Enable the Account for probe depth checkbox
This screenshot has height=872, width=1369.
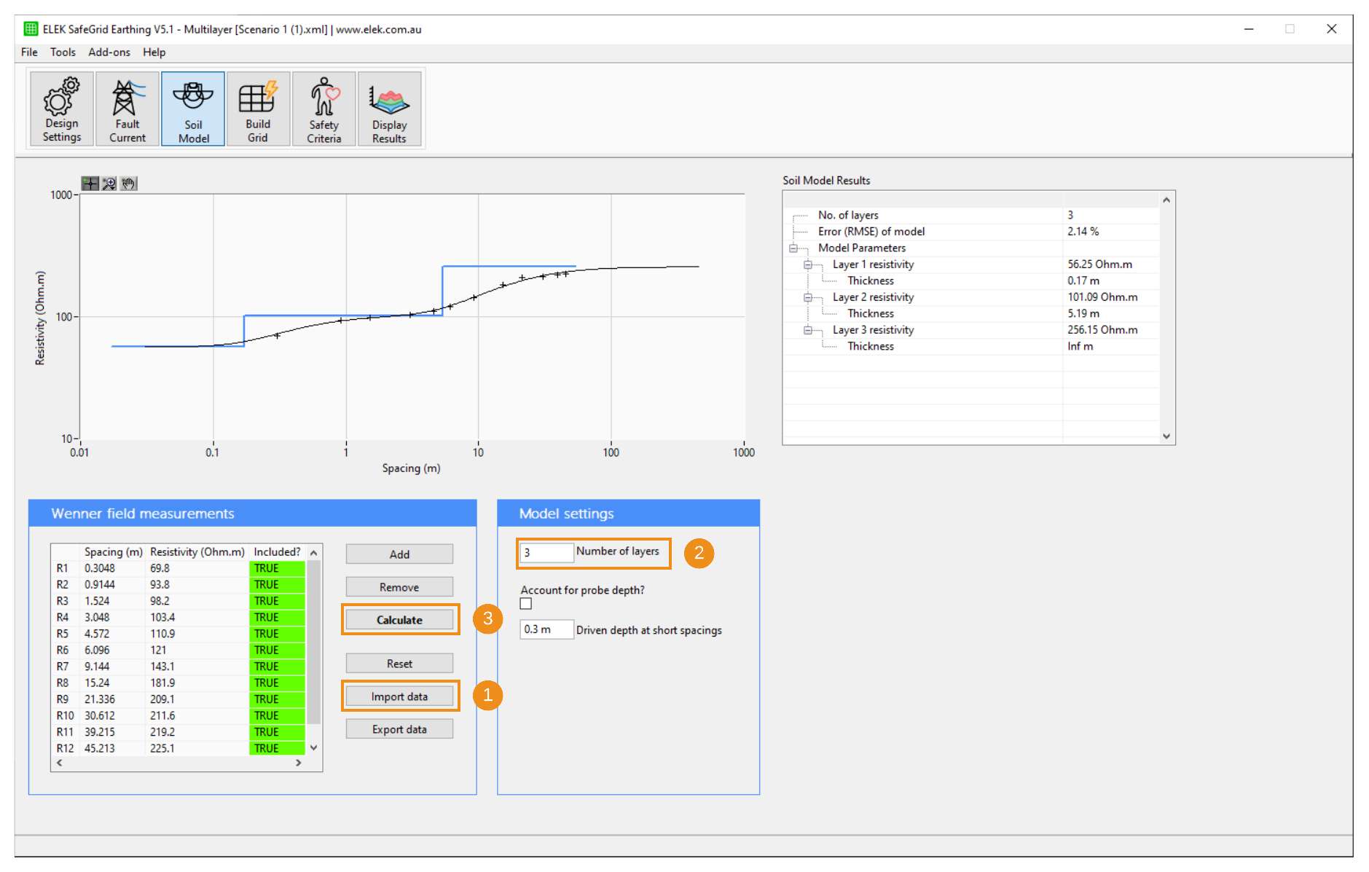coord(525,604)
